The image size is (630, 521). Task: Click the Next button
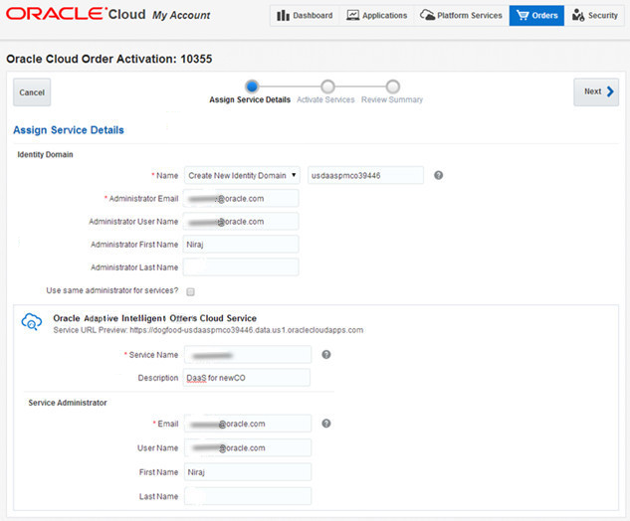click(596, 91)
